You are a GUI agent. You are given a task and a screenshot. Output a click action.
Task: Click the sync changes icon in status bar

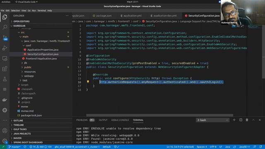click(x=25, y=147)
